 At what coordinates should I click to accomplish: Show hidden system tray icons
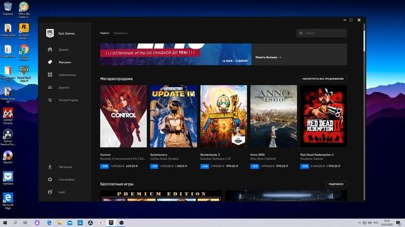click(x=359, y=223)
